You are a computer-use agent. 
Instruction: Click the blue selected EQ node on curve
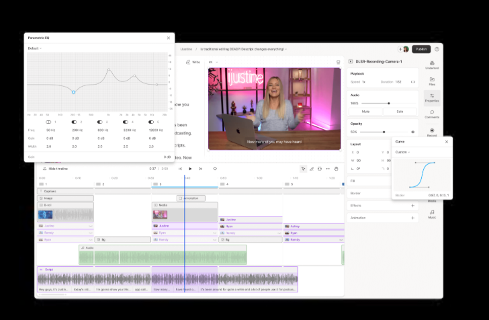click(x=74, y=92)
